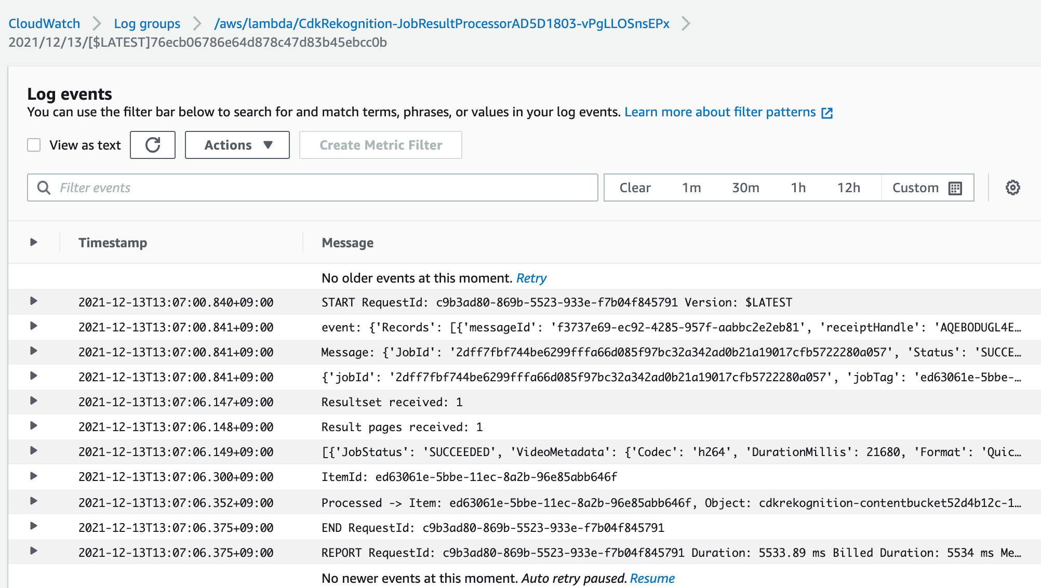Click timestamp 2021-12-13T13:07:06.300+09:00
Image resolution: width=1041 pixels, height=588 pixels.
tap(176, 477)
